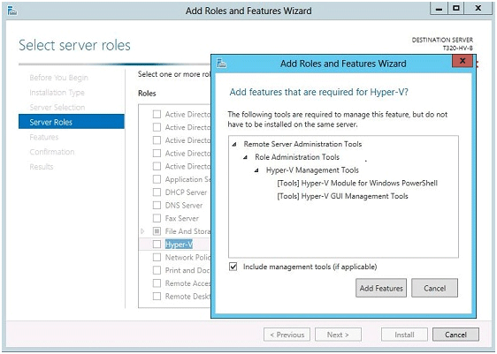Toggle the File And Storage Services checkbox
Screen dimensions: 497x354
pyautogui.click(x=157, y=231)
